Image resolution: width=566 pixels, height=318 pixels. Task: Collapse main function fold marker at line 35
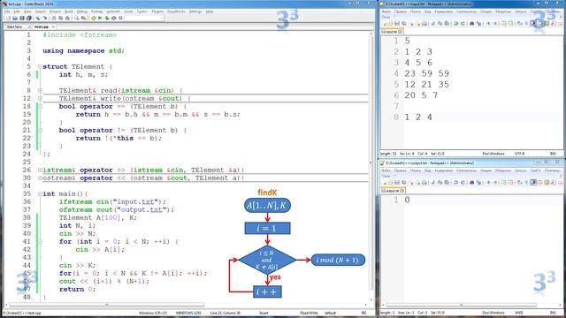pyautogui.click(x=40, y=193)
